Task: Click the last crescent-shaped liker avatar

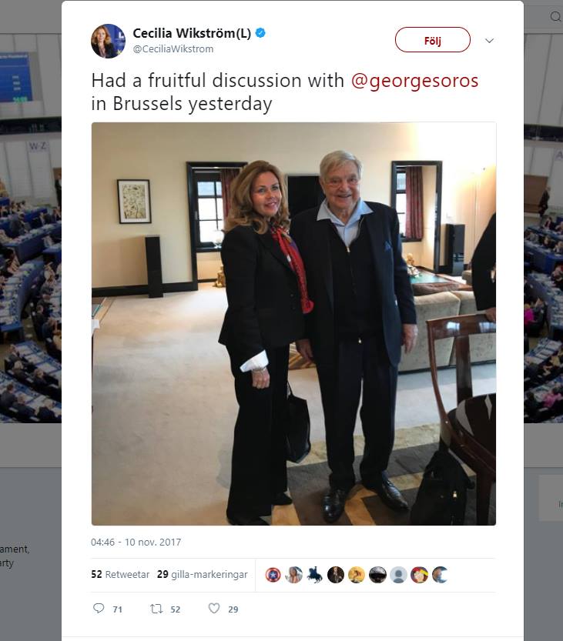Action: pyautogui.click(x=440, y=575)
